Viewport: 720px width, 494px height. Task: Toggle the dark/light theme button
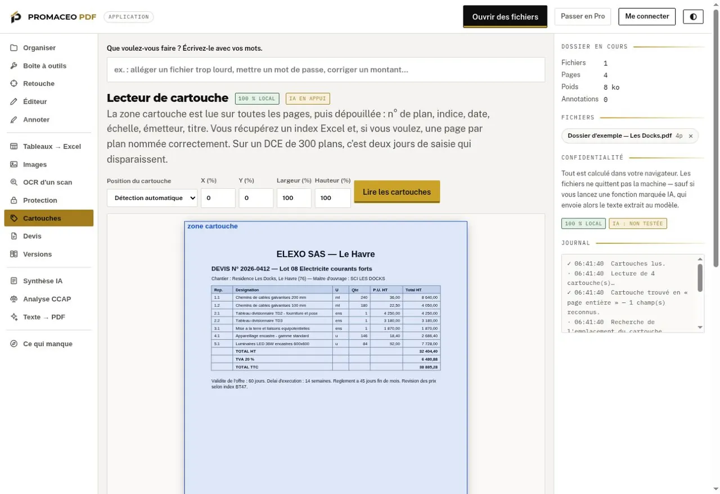click(x=693, y=16)
